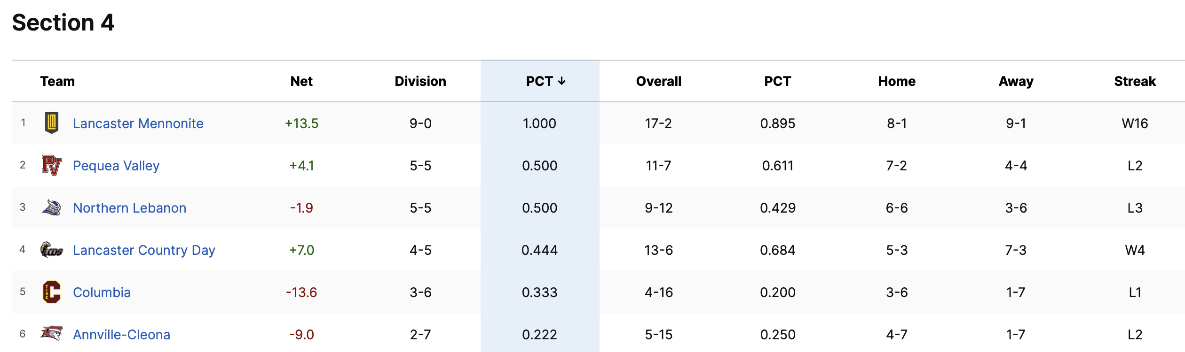Open the Annville-Cleona team link

[x=121, y=335]
